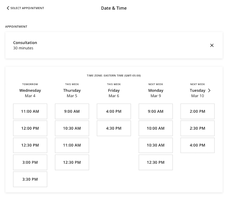Select the 12:00 PM slot on Wednesday
Screen dimensions: 228x197
click(30, 128)
